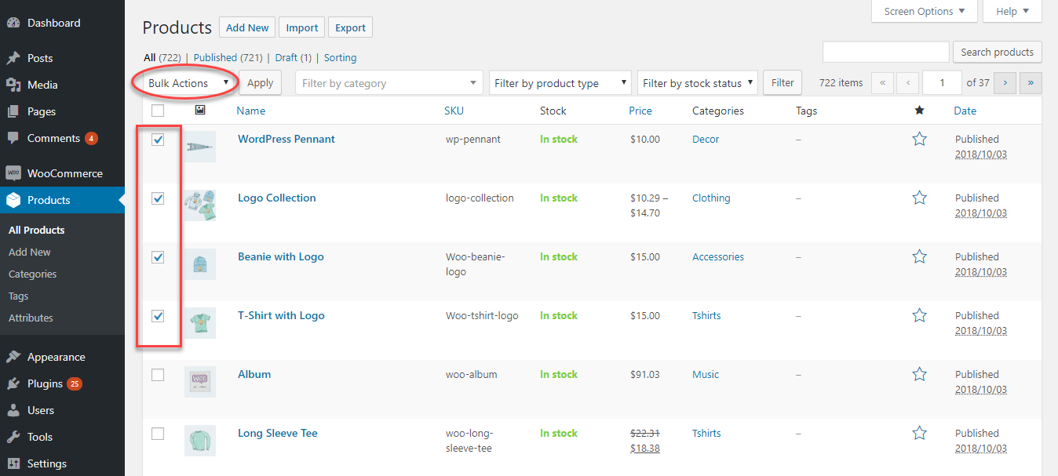Click the current page number field
Image resolution: width=1058 pixels, height=476 pixels.
943,82
